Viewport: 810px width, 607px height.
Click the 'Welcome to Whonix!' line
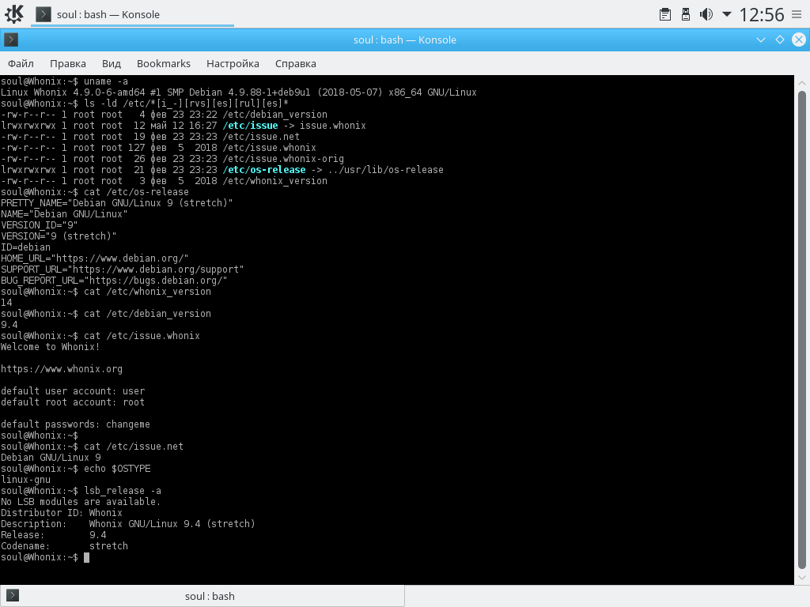click(x=50, y=347)
